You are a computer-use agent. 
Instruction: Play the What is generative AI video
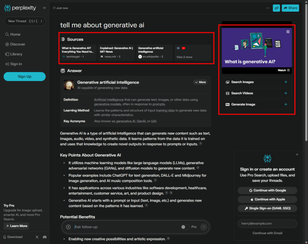257,47
